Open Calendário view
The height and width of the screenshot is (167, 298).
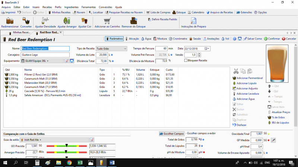[196, 12]
